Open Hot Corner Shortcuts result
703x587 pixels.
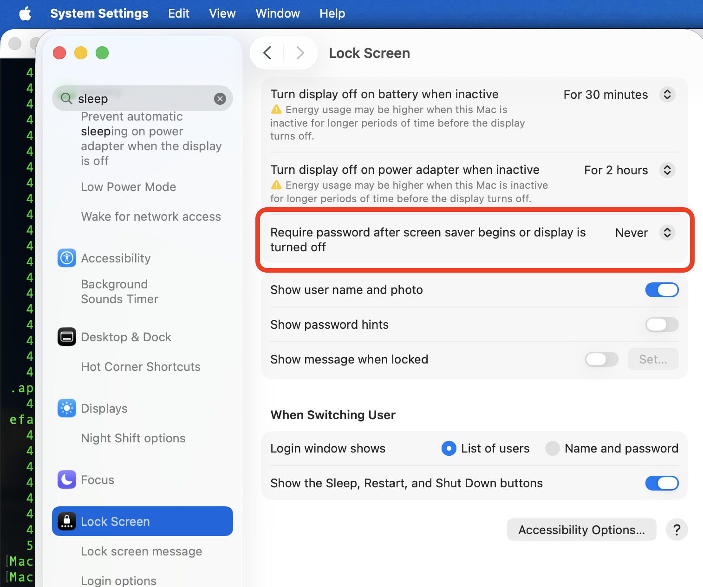click(141, 367)
